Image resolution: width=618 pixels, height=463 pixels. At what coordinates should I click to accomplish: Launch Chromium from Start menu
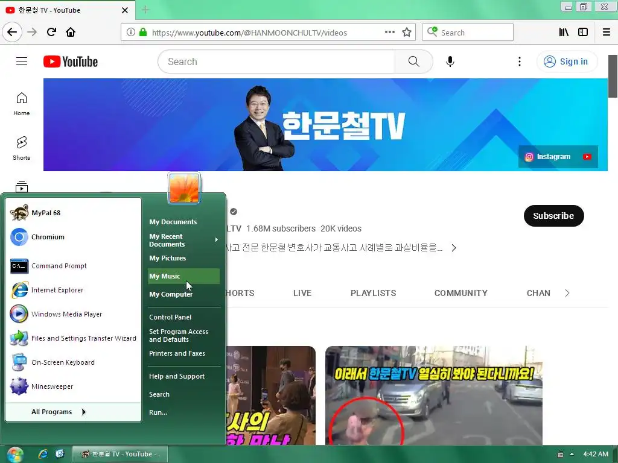click(73, 237)
